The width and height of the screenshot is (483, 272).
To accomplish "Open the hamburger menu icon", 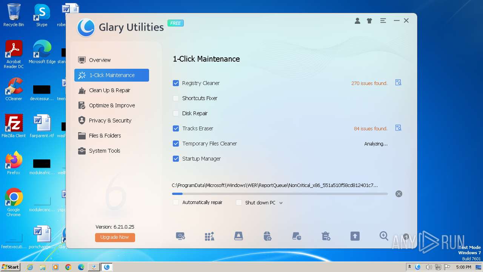I will 383,21.
